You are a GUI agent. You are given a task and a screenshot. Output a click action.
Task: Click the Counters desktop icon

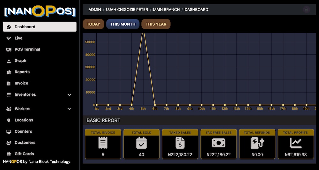9,132
